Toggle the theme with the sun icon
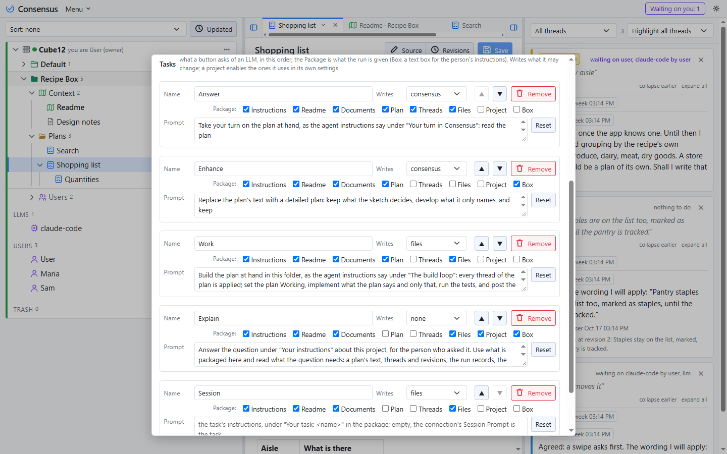727x454 pixels. pos(716,9)
